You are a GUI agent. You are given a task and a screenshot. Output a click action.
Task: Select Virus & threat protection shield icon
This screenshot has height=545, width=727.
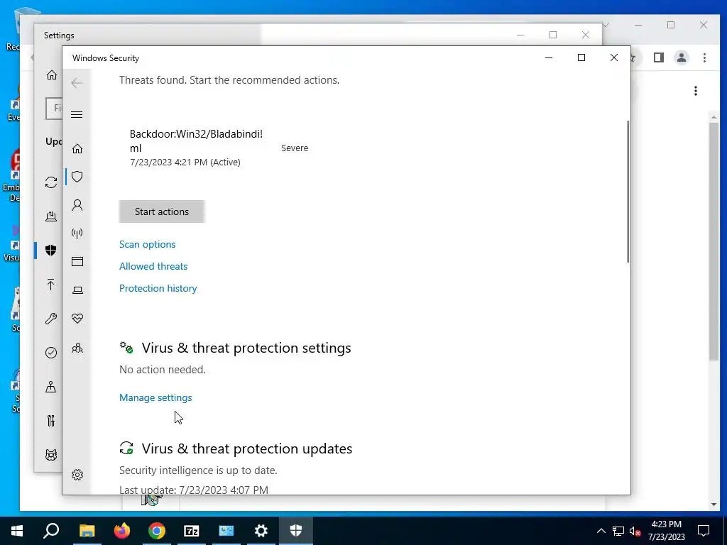coord(77,177)
